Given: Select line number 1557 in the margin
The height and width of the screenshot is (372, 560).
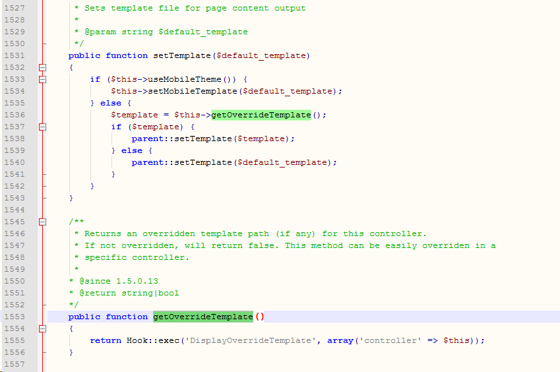Looking at the screenshot, I should point(15,364).
